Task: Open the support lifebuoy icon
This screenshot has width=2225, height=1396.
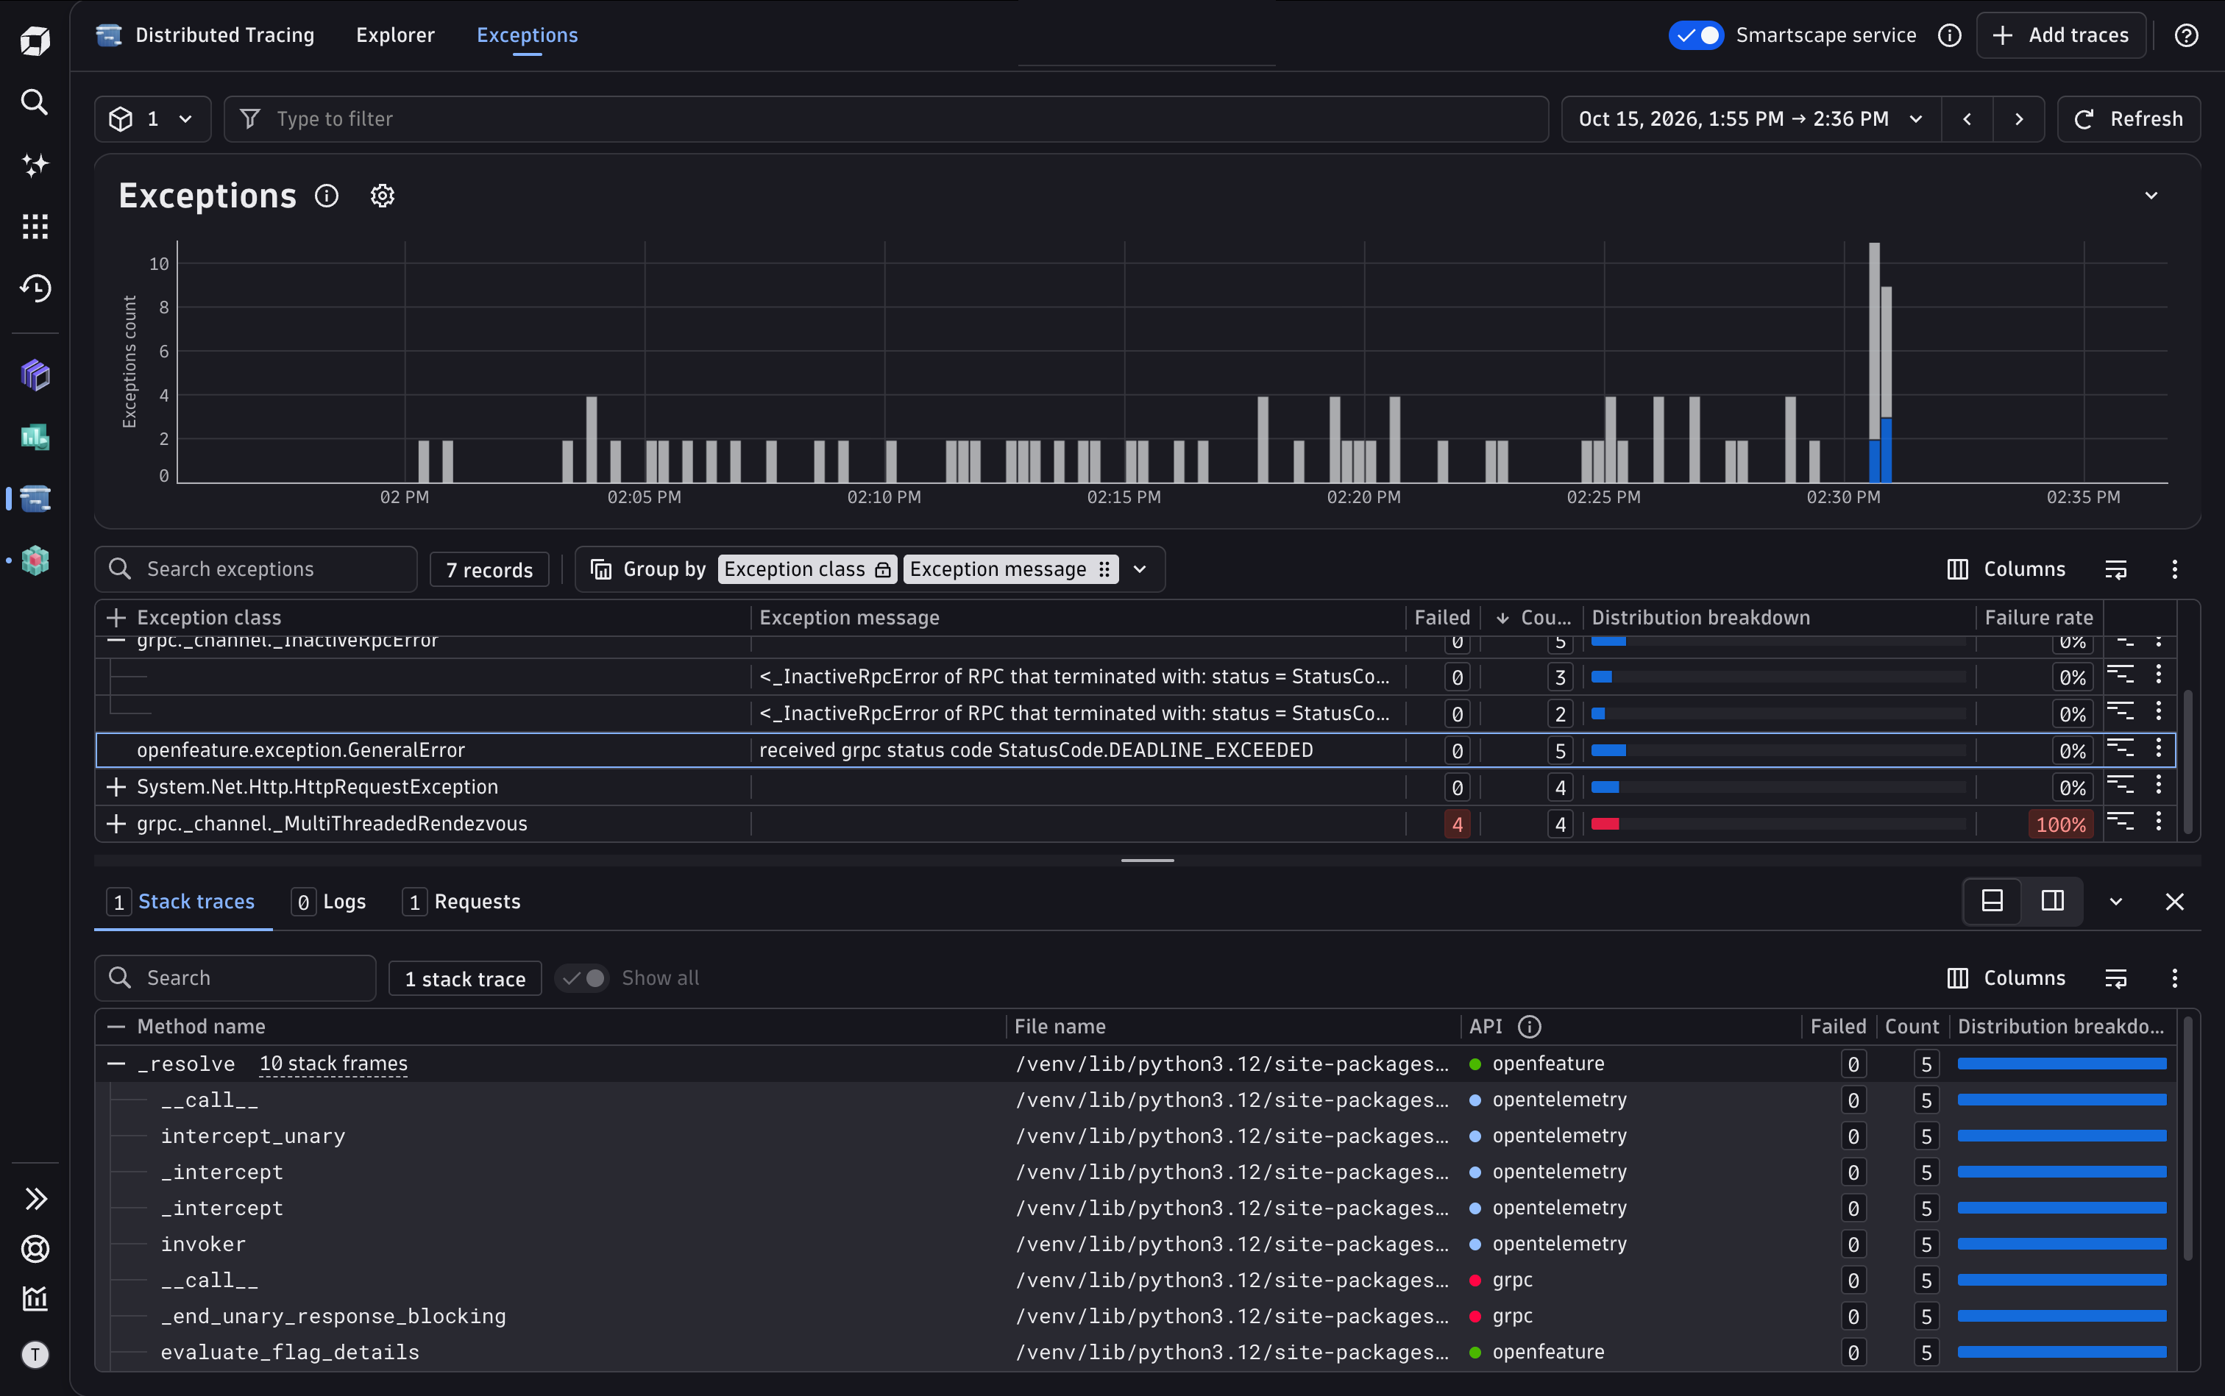Action: [34, 1248]
